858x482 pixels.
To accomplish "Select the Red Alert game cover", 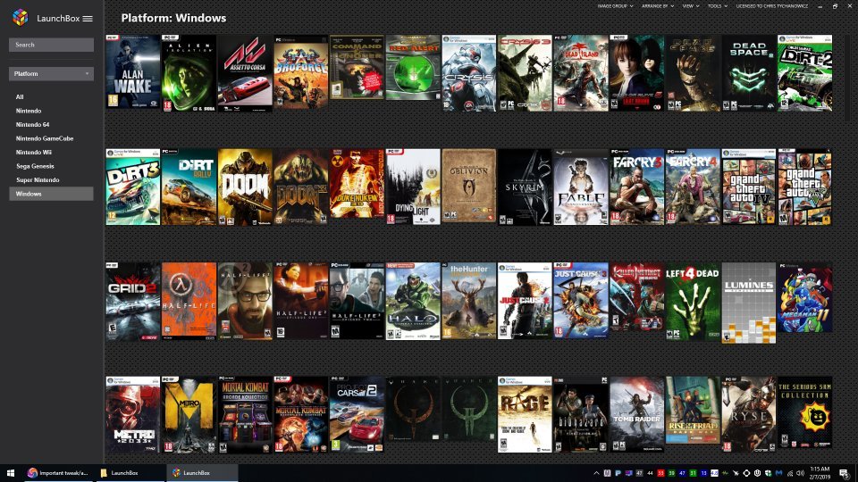I will pos(413,68).
